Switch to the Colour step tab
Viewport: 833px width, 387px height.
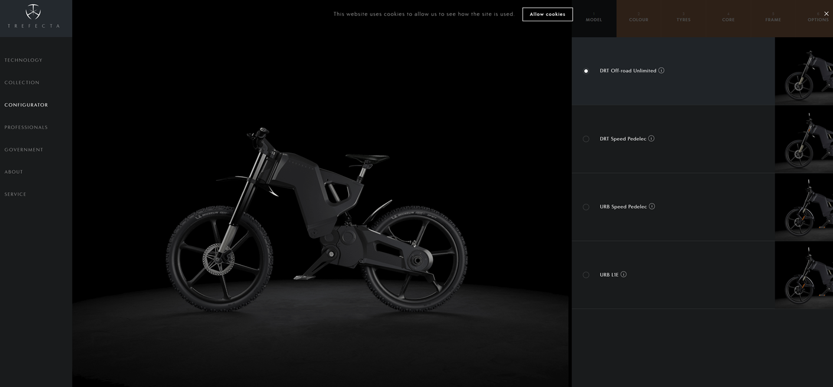click(x=638, y=19)
